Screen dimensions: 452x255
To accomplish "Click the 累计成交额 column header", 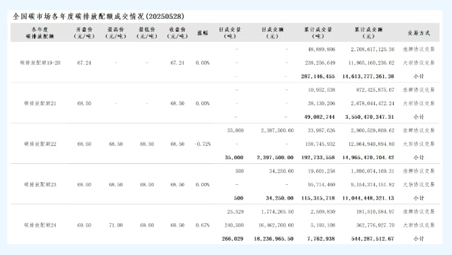I will 368,33.
